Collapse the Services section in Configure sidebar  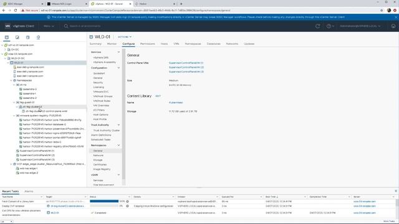pyautogui.click(x=118, y=52)
